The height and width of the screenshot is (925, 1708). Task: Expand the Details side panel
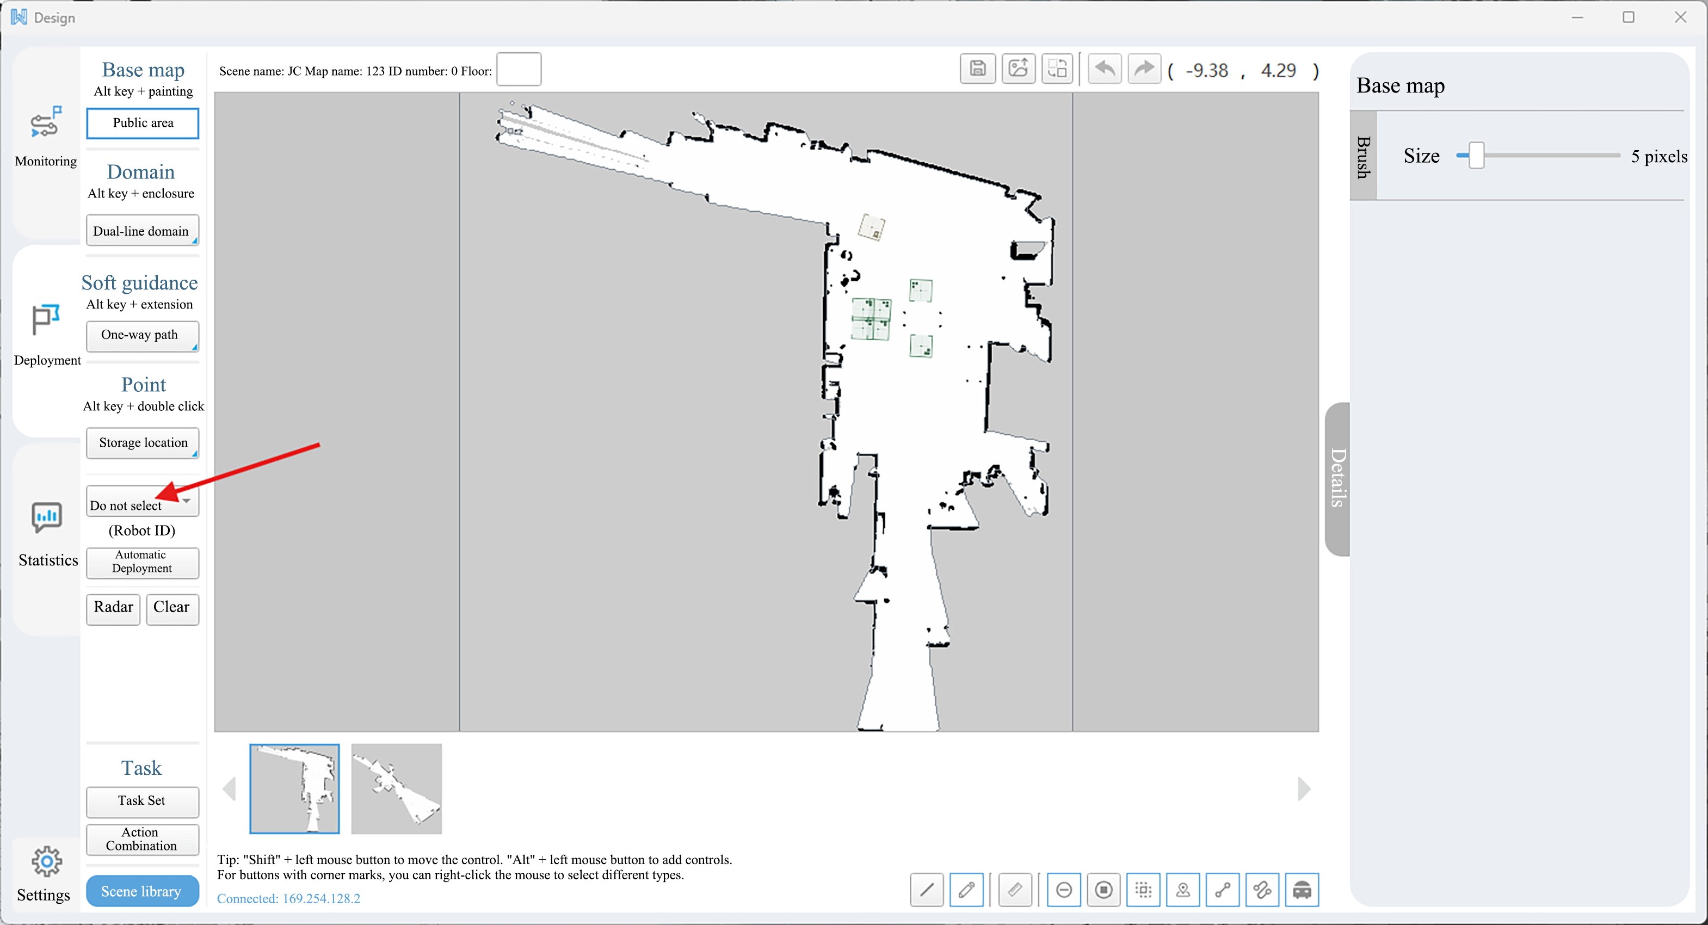[x=1337, y=478]
